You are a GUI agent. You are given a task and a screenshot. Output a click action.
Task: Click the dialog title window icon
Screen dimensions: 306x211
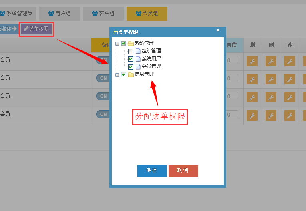pos(115,32)
